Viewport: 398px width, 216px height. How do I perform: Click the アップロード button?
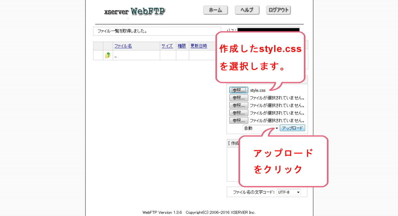coord(292,128)
